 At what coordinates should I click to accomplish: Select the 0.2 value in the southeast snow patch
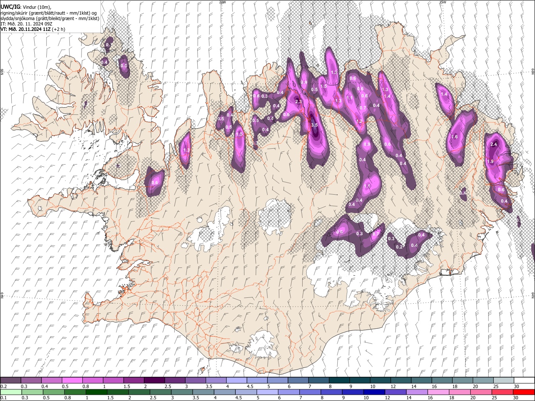pyautogui.click(x=399, y=246)
